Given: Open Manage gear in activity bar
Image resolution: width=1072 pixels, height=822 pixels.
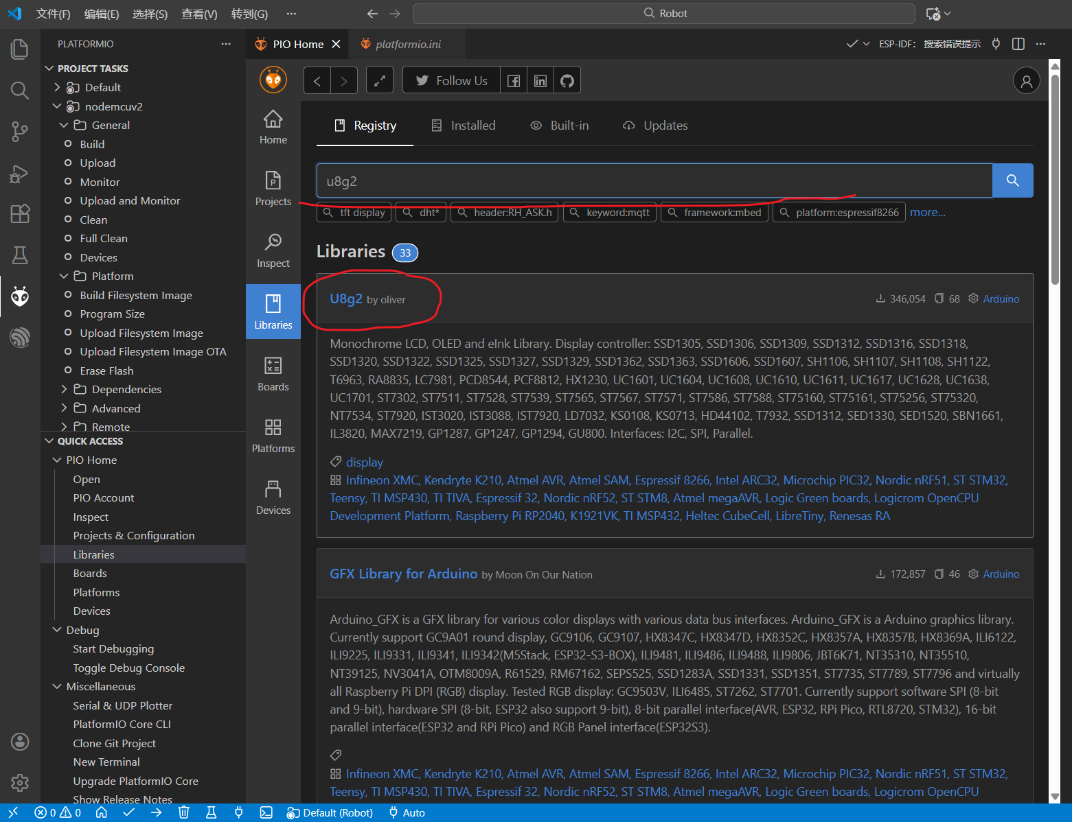Looking at the screenshot, I should [20, 782].
